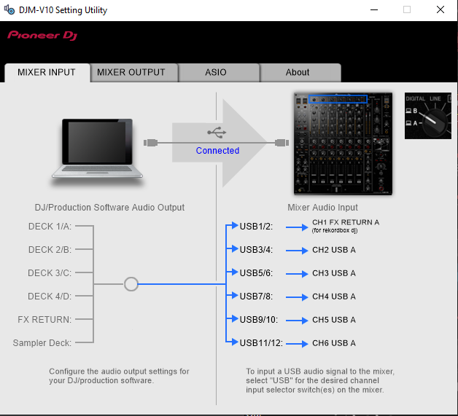Click the blue arrow next to USB1/2
The height and width of the screenshot is (416, 458).
(x=297, y=227)
